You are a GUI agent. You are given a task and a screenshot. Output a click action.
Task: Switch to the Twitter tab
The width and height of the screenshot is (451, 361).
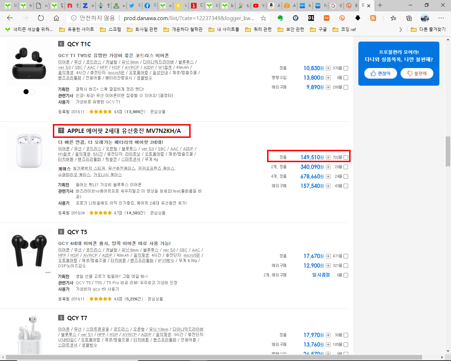pyautogui.click(x=135, y=5)
